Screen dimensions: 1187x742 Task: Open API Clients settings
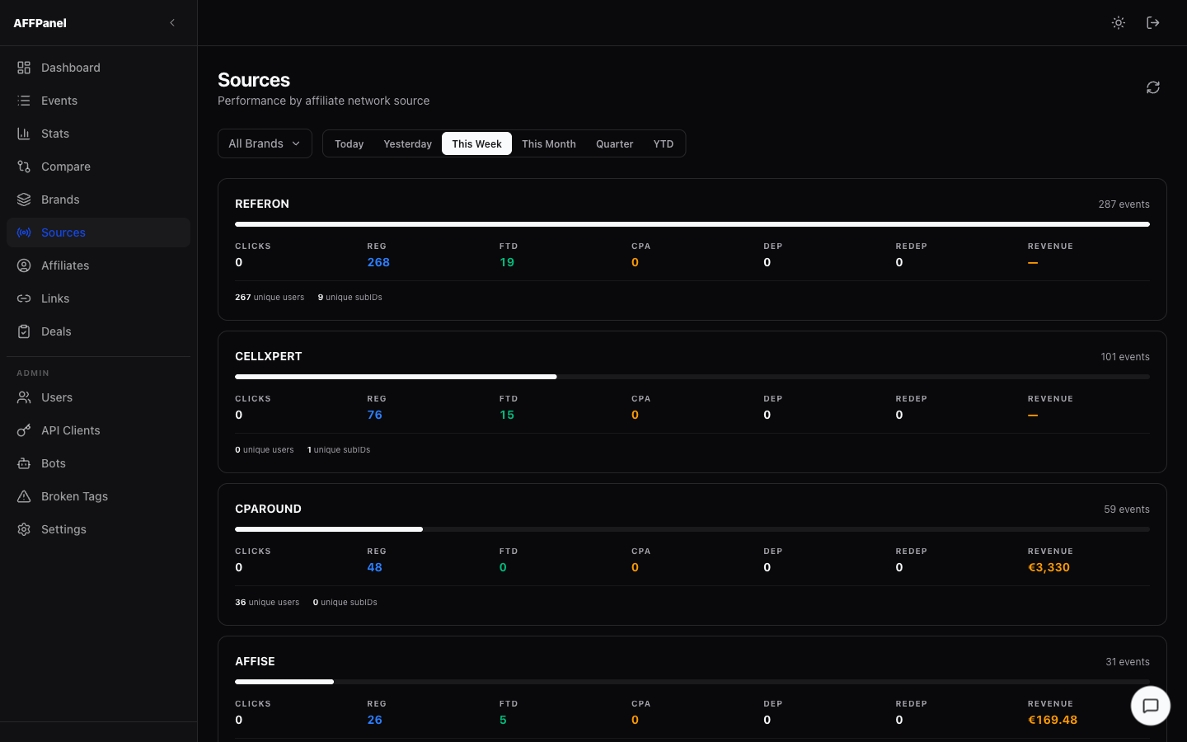[x=72, y=430]
